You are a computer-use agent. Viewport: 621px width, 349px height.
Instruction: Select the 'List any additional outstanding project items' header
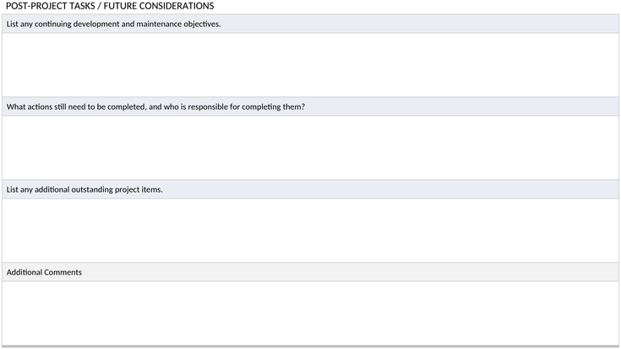click(311, 189)
